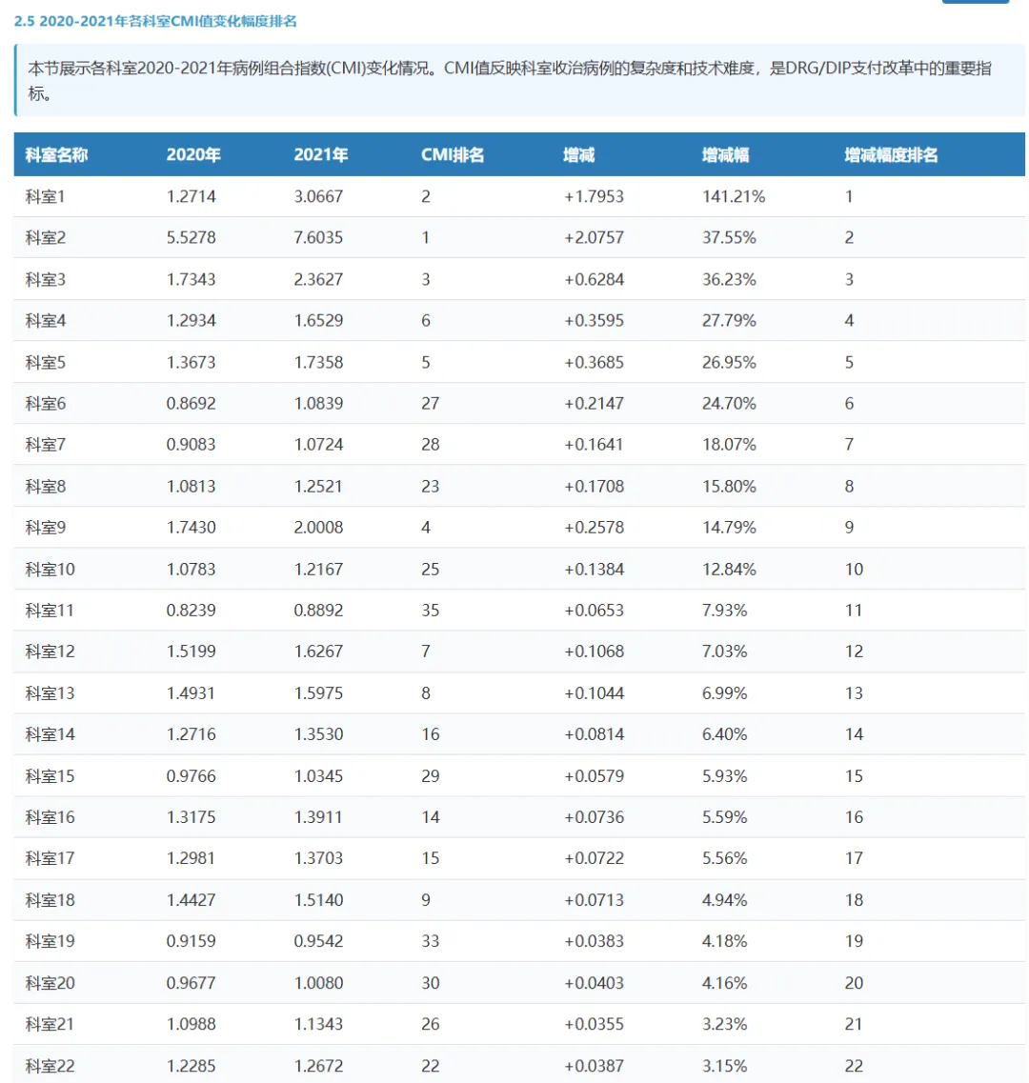Click the 24.70% growth value
1029x1083 pixels.
pos(729,403)
